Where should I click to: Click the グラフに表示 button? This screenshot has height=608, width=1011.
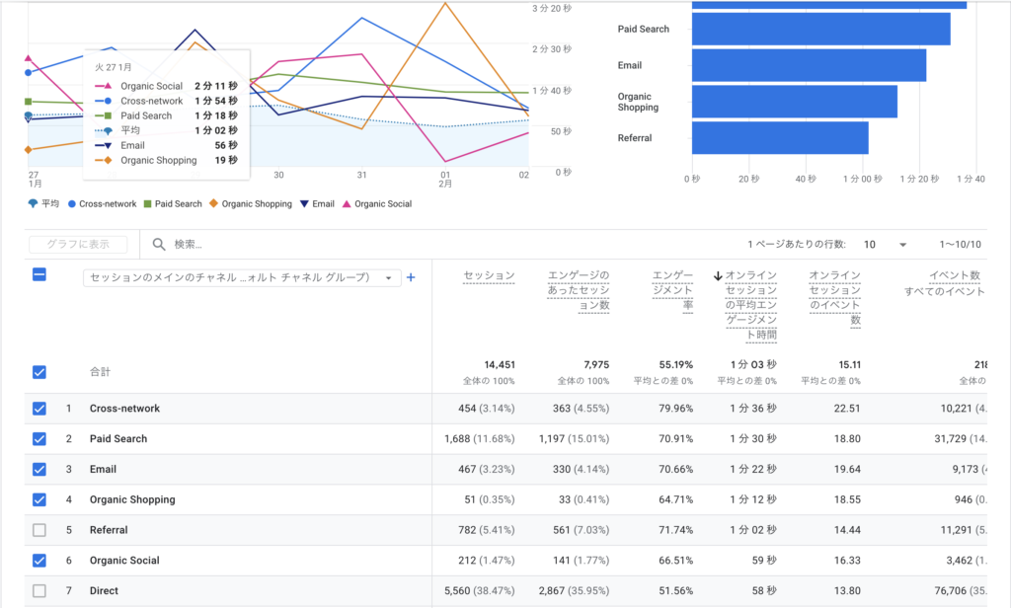tap(78, 245)
